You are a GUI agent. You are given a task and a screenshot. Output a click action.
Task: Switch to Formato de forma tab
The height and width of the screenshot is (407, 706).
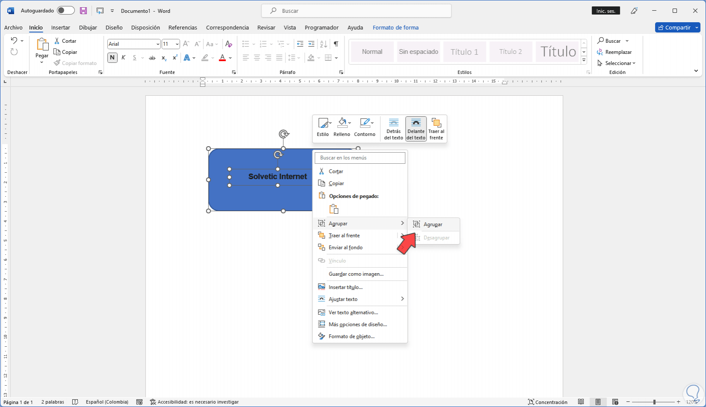[x=395, y=27]
